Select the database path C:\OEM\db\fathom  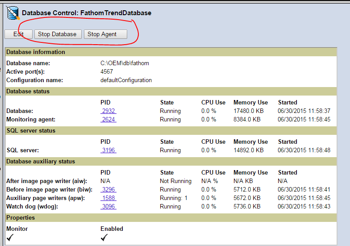(x=125, y=63)
